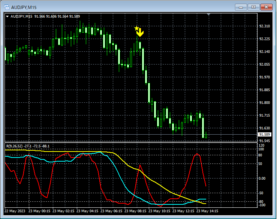Click the yellow down arrow sell signal
Image resolution: width=277 pixels, height=219 pixels.
point(140,33)
